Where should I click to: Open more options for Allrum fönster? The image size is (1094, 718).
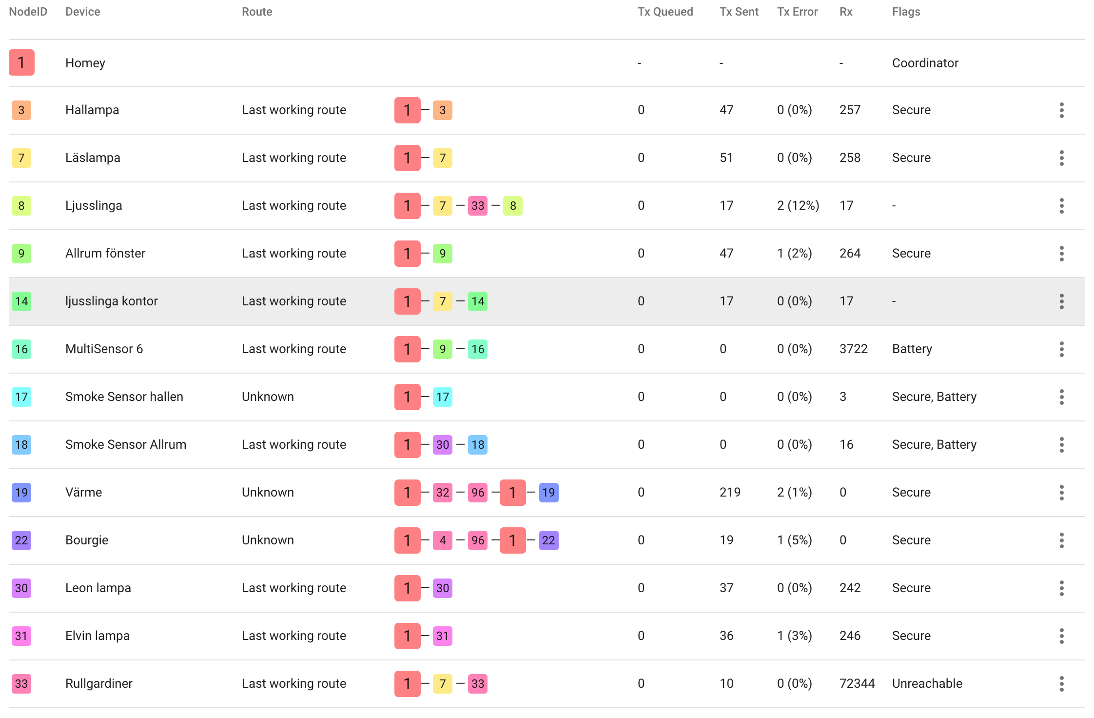point(1061,254)
